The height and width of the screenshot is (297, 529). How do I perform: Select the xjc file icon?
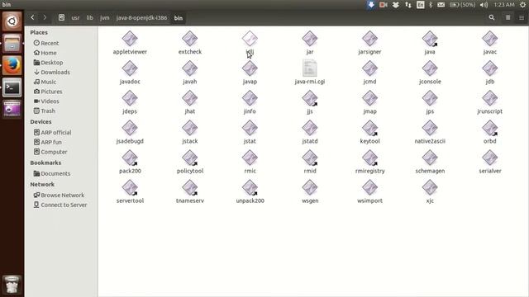[x=430, y=187]
